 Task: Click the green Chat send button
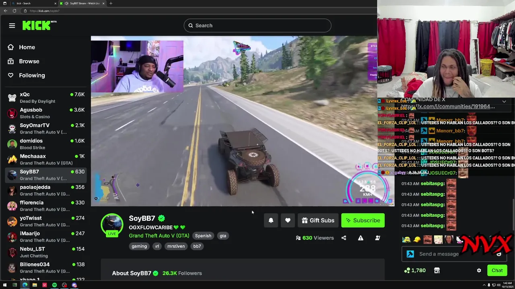click(497, 271)
